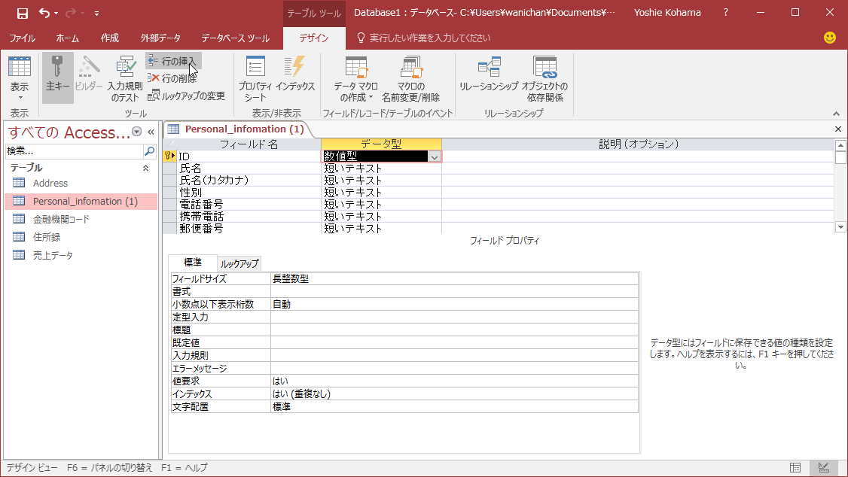The image size is (848, 477).
Task: Click 行の挿入 insert rows
Action: click(174, 61)
